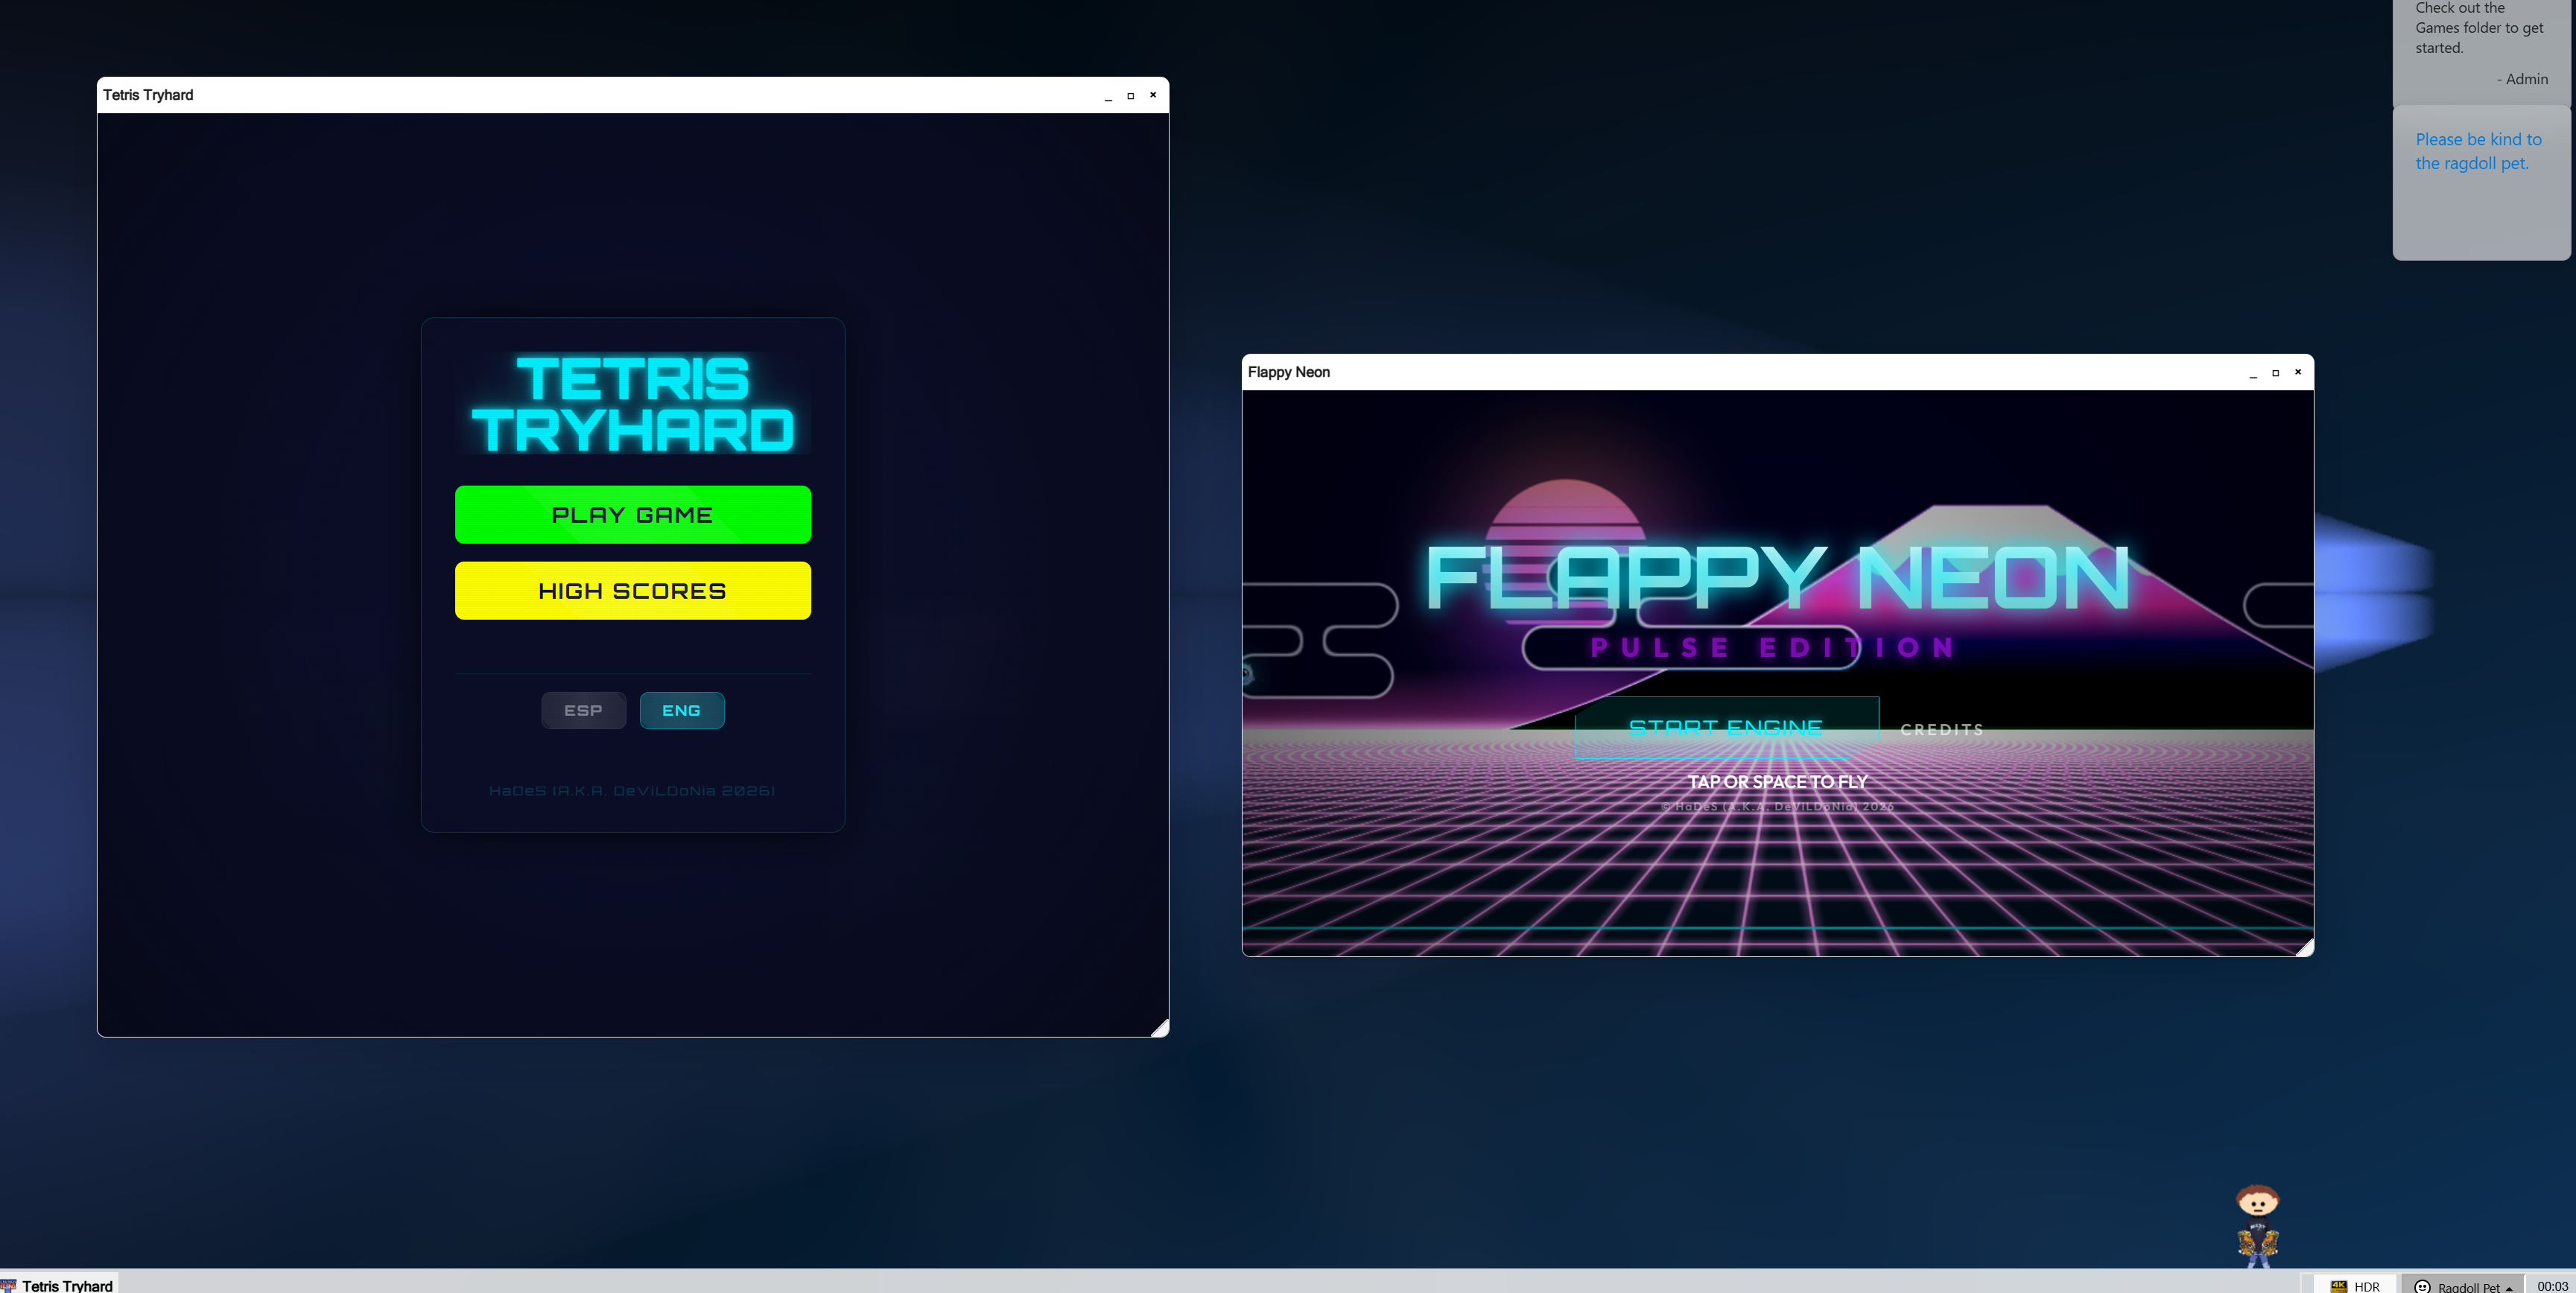2576x1293 pixels.
Task: Grab the Tetris Tryhard window resize corner
Action: [x=1160, y=1028]
